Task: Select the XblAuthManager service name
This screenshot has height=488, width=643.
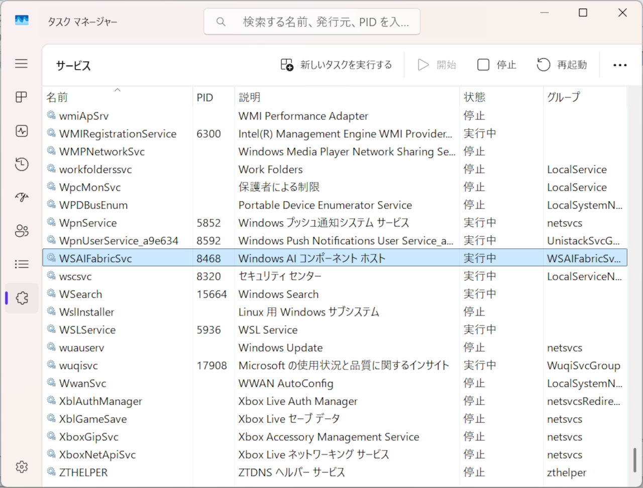Action: [x=100, y=401]
